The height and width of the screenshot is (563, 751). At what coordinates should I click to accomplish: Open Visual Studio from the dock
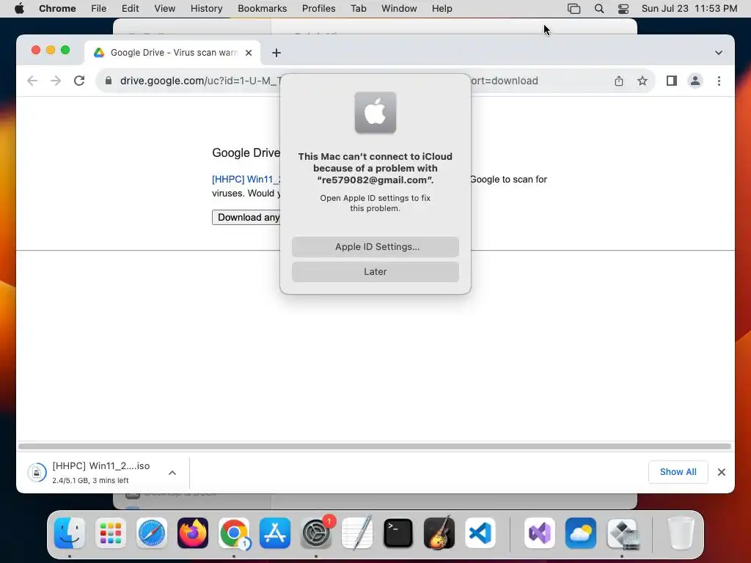[x=540, y=533]
